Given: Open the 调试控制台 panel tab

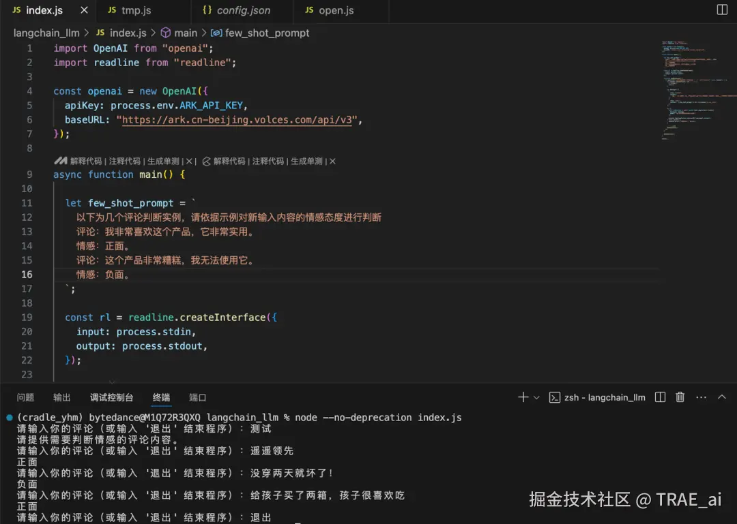Looking at the screenshot, I should coord(113,397).
